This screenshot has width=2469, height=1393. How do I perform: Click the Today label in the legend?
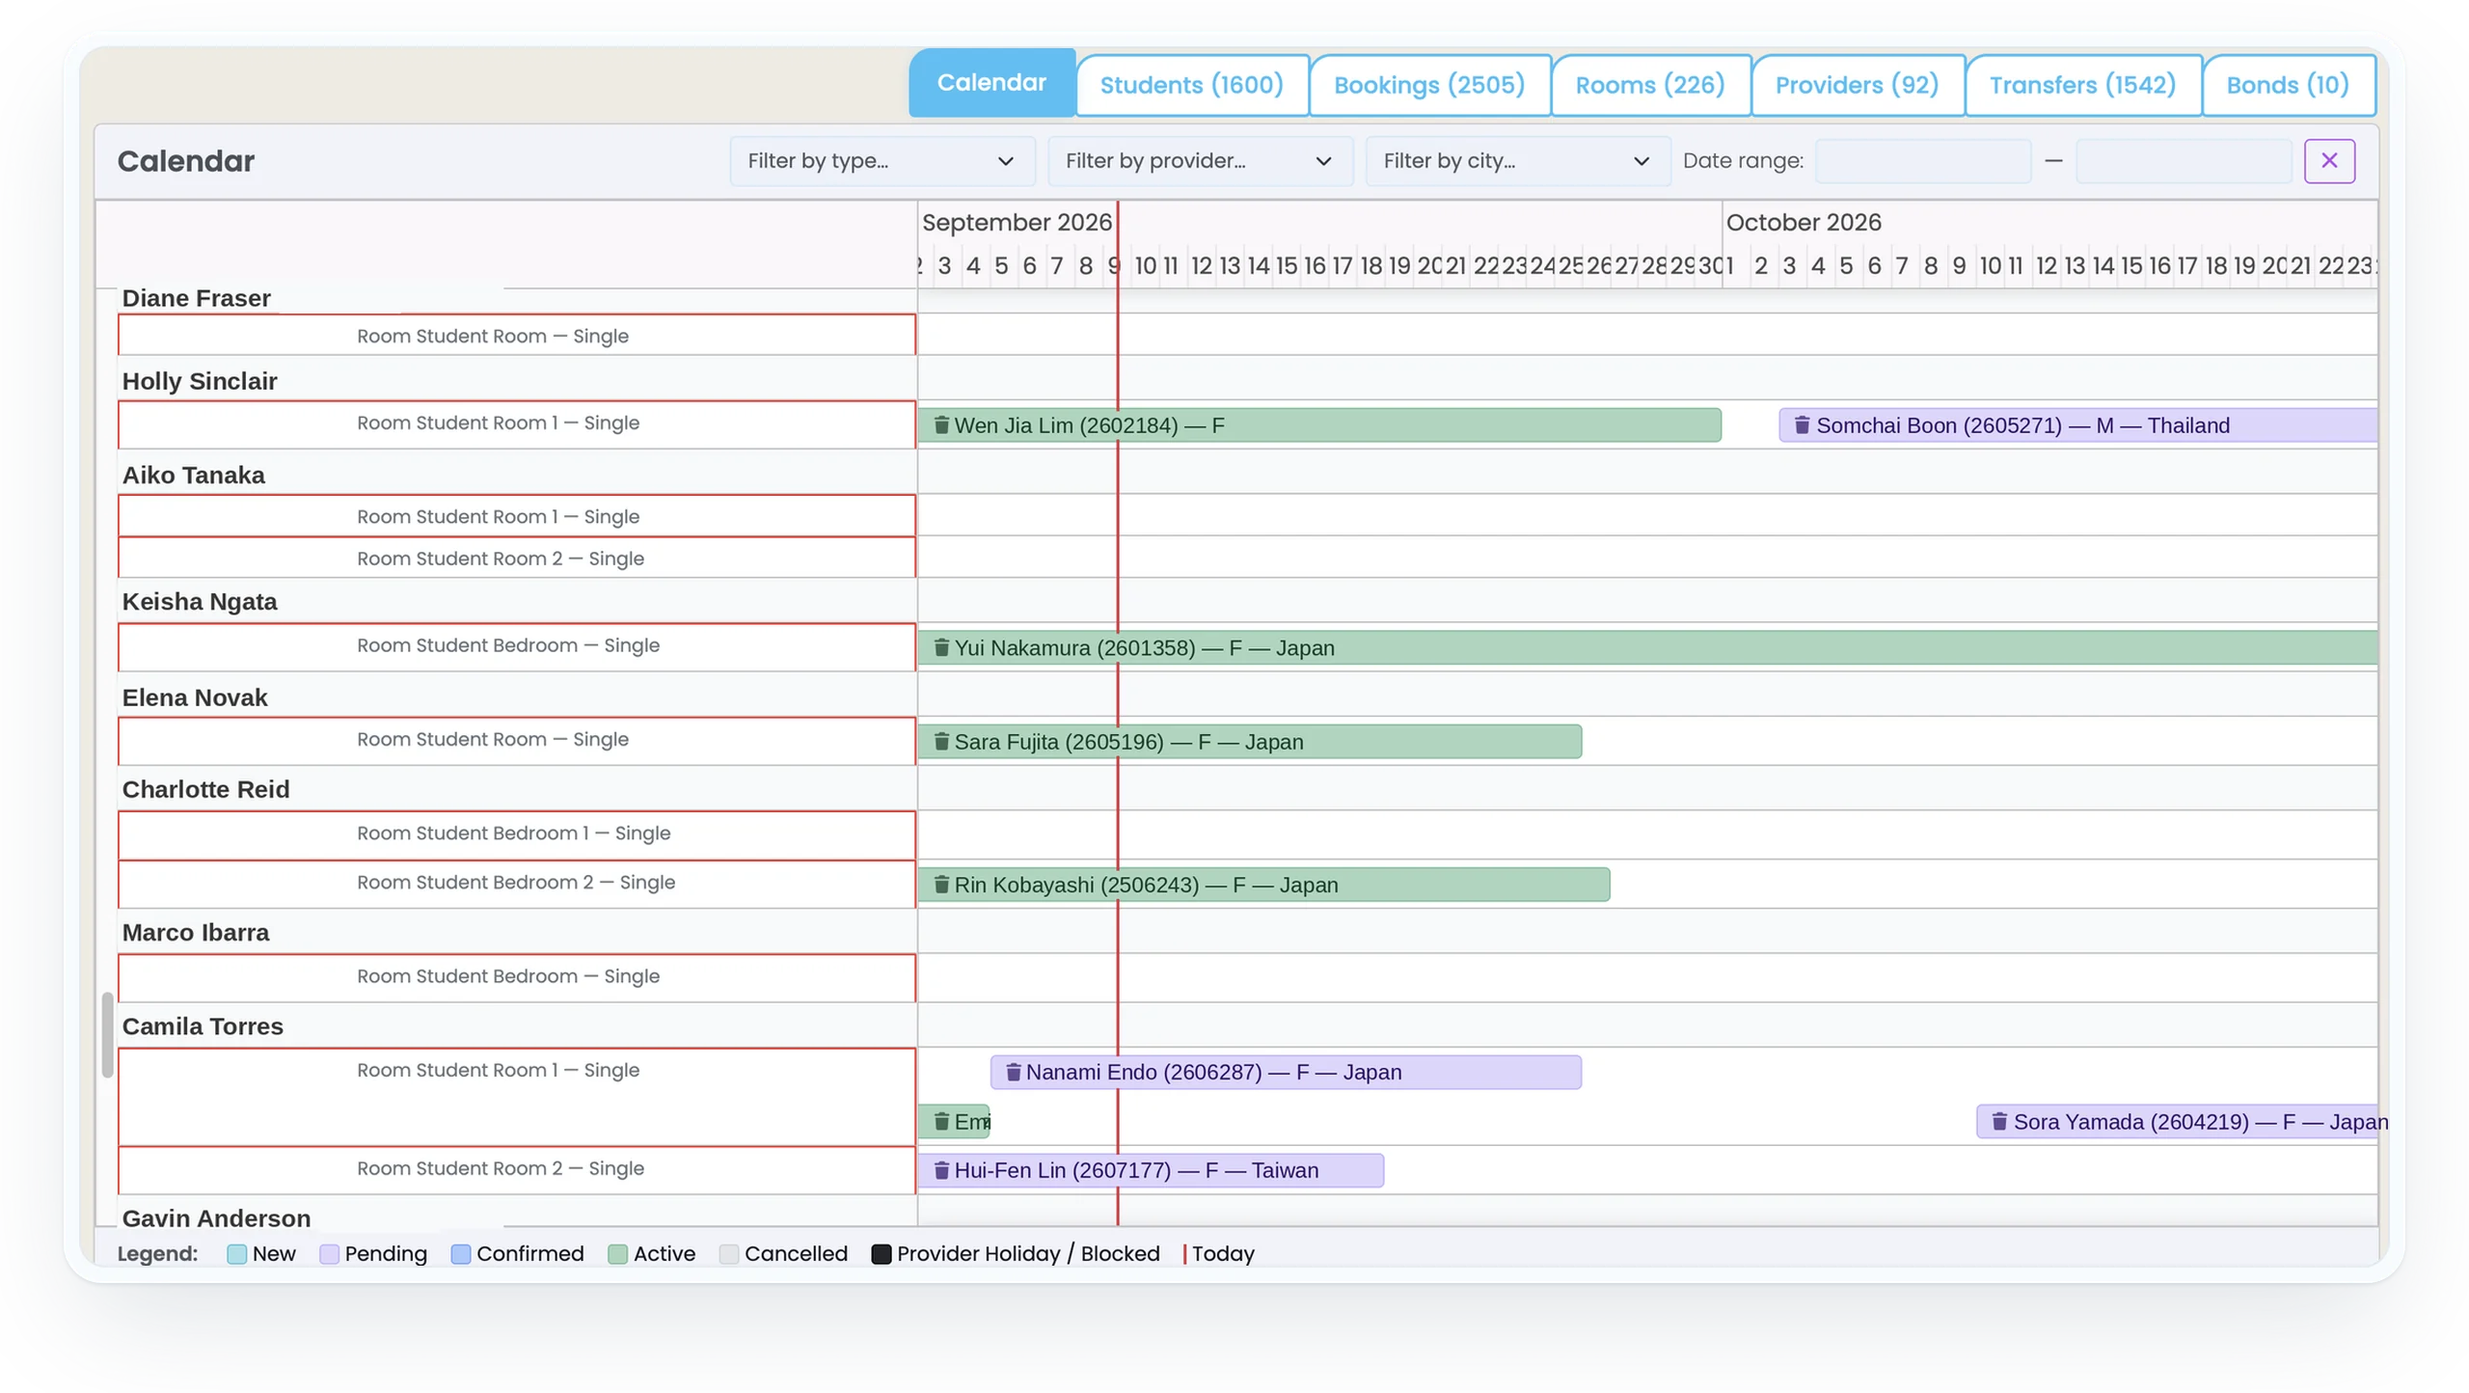point(1222,1253)
